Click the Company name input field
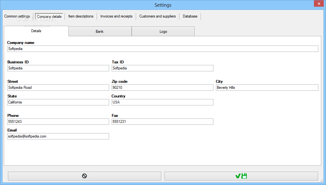The width and height of the screenshot is (326, 185). [x=163, y=49]
